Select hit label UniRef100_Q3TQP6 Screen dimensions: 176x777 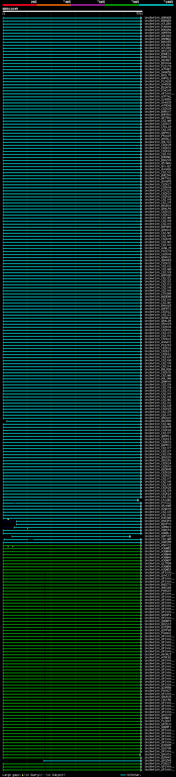click(x=158, y=627)
